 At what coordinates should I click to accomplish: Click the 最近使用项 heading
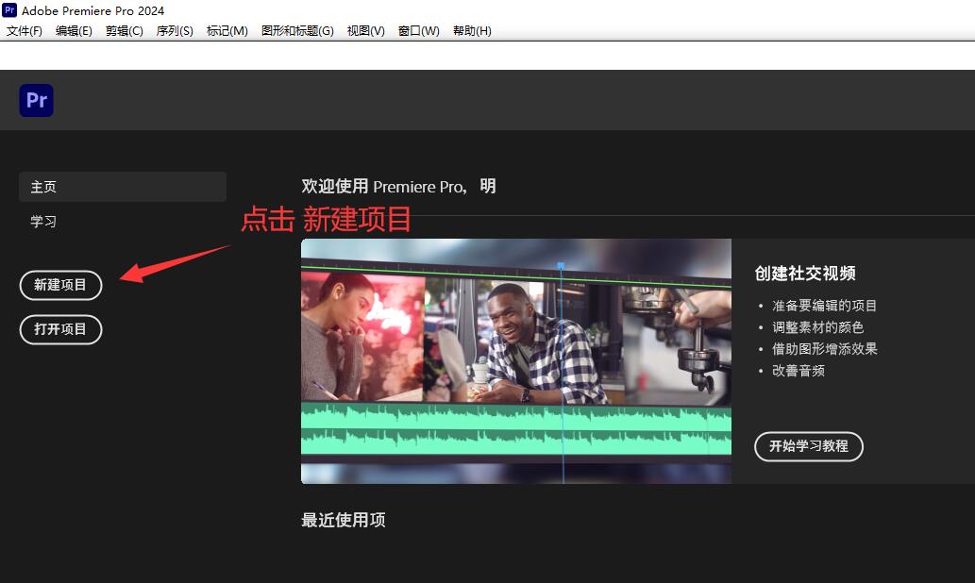click(344, 520)
